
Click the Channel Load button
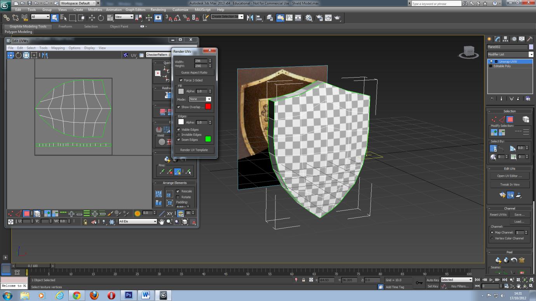coord(519,221)
